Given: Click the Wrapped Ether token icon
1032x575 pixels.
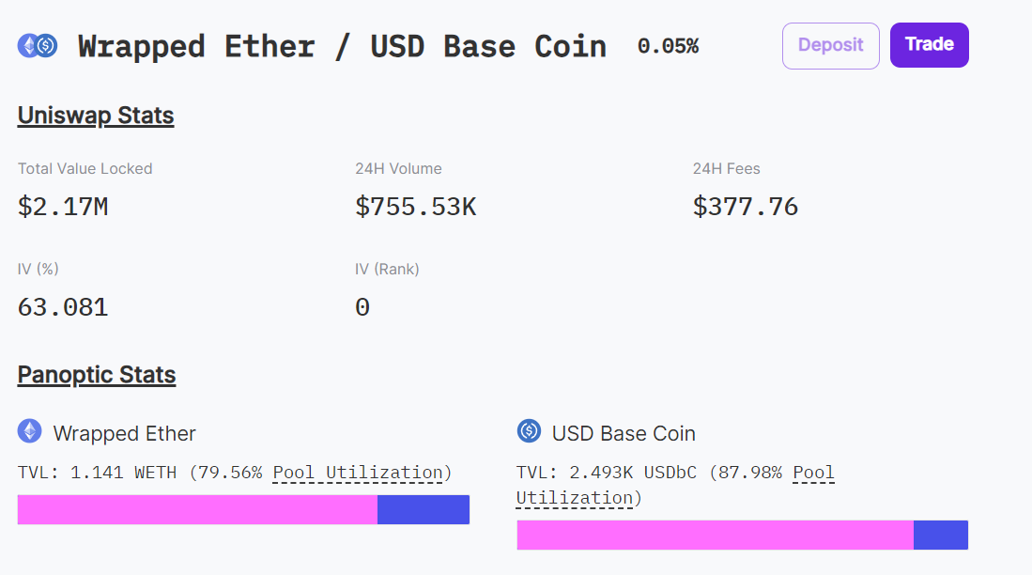Looking at the screenshot, I should 30,431.
